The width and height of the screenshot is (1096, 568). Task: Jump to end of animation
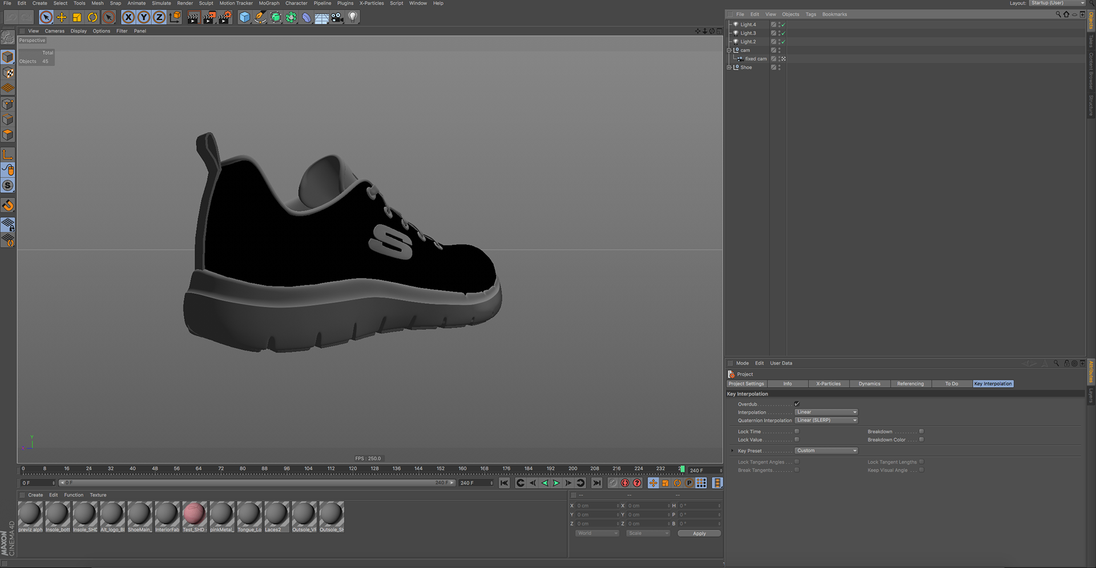pyautogui.click(x=597, y=483)
